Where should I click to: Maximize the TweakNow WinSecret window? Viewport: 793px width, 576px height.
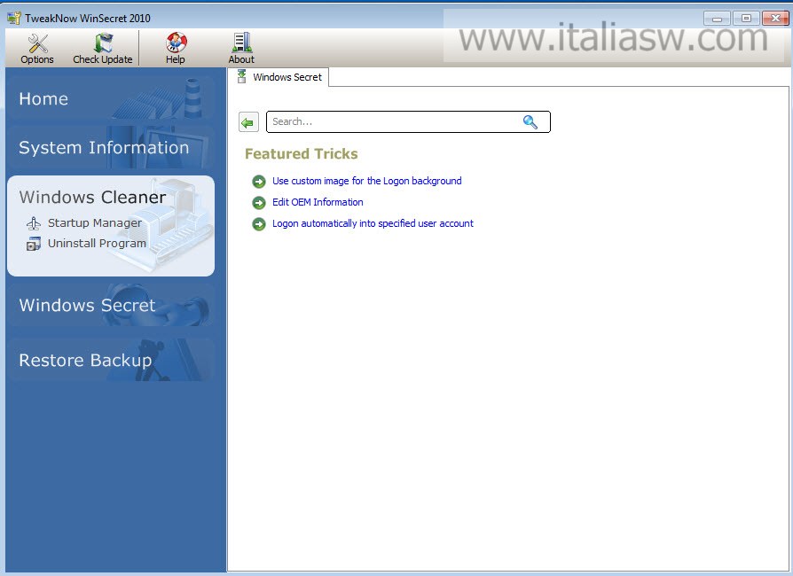tap(746, 19)
